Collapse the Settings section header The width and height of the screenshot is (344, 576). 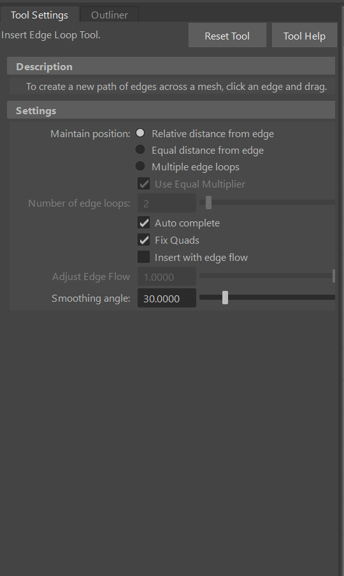tap(171, 110)
